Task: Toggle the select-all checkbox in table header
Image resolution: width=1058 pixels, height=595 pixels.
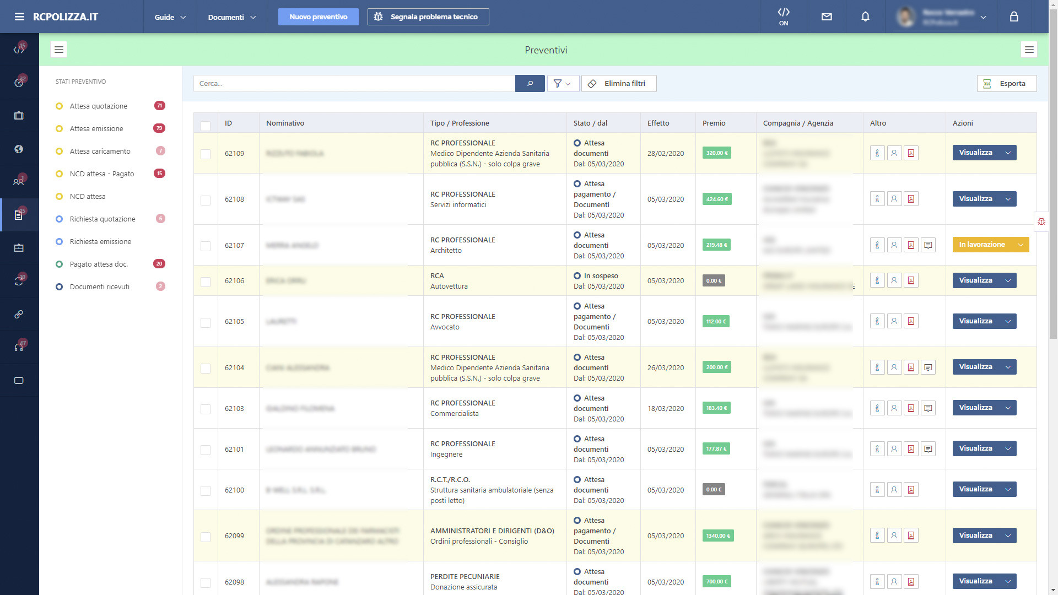Action: [206, 126]
